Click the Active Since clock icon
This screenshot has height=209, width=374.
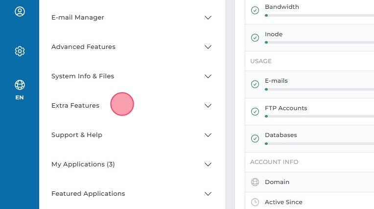coord(255,202)
